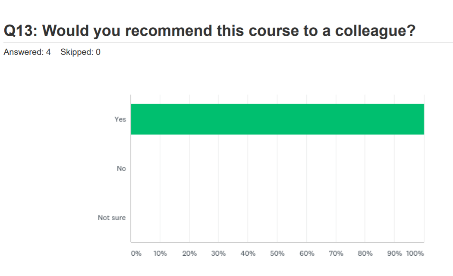Screen dimensions: 453x276
Task: Click the empty No row area
Action: click(277, 168)
